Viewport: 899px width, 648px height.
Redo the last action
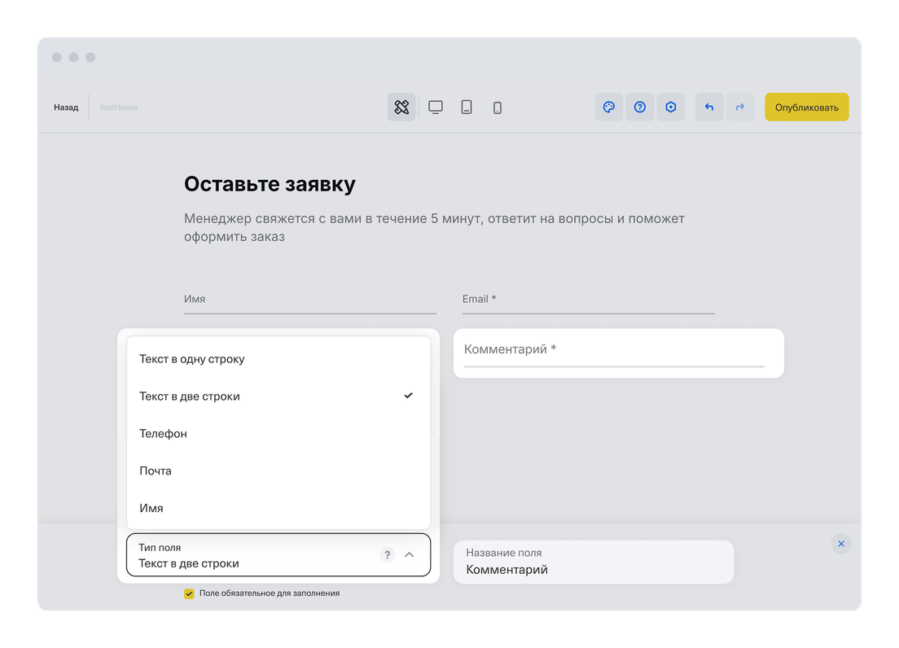coord(740,107)
